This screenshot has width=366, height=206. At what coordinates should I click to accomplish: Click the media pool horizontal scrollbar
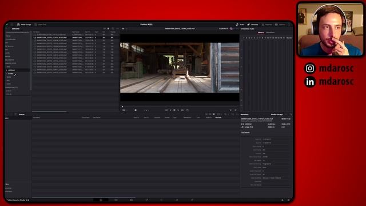(83, 197)
